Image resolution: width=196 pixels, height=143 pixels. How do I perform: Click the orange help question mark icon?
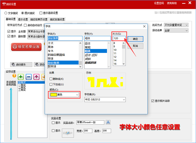pos(14,76)
